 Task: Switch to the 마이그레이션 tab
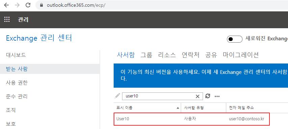pos(241,55)
